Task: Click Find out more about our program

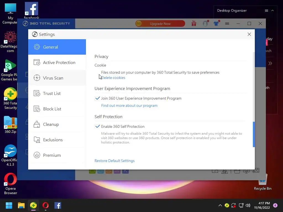Action: coord(129,106)
